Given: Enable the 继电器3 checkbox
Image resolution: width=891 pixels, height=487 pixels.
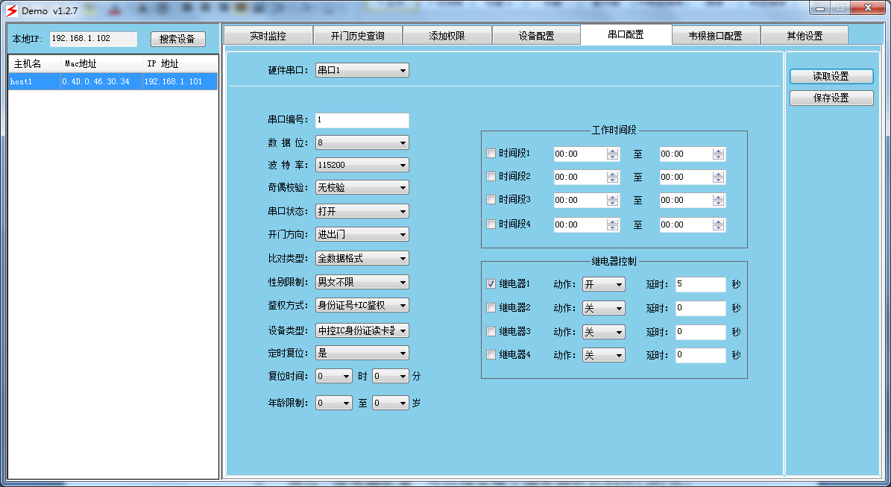Looking at the screenshot, I should tap(491, 332).
